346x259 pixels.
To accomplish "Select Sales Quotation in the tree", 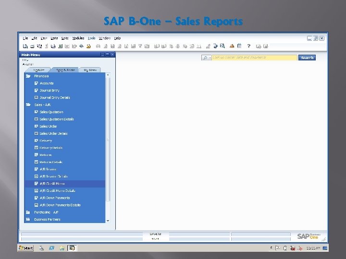I will pos(51,112).
